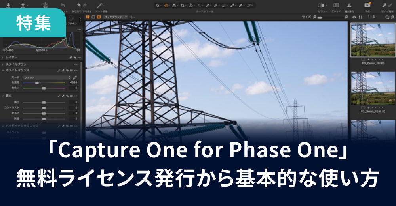Open the ホワイトバランス presets list icon
This screenshot has width=396, height=206.
[x=71, y=71]
